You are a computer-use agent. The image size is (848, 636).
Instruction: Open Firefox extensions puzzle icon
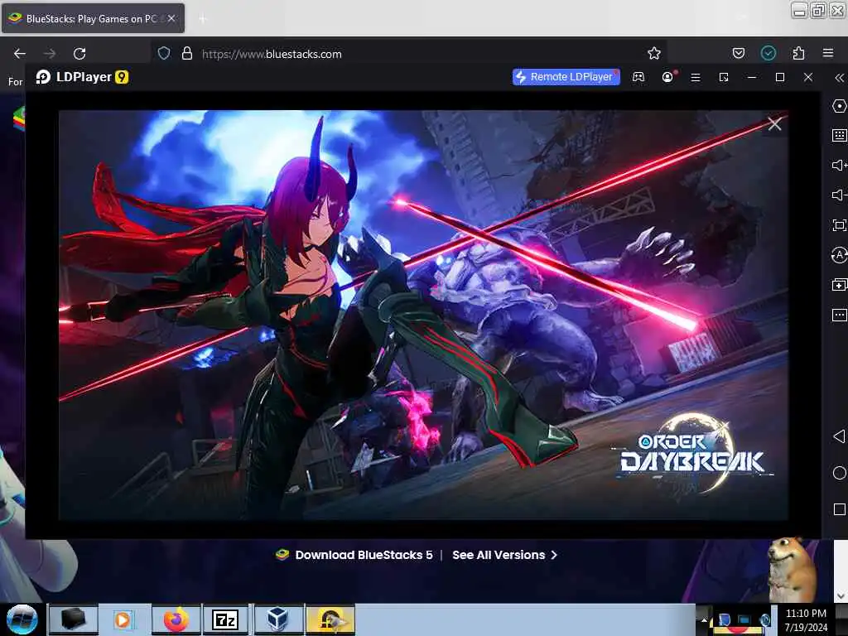click(798, 53)
